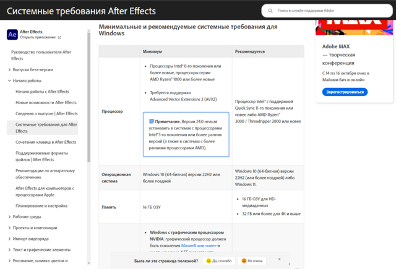The height and width of the screenshot is (269, 396).
Task: Expand the Импорт видеоряда section
Action: (x=9, y=239)
